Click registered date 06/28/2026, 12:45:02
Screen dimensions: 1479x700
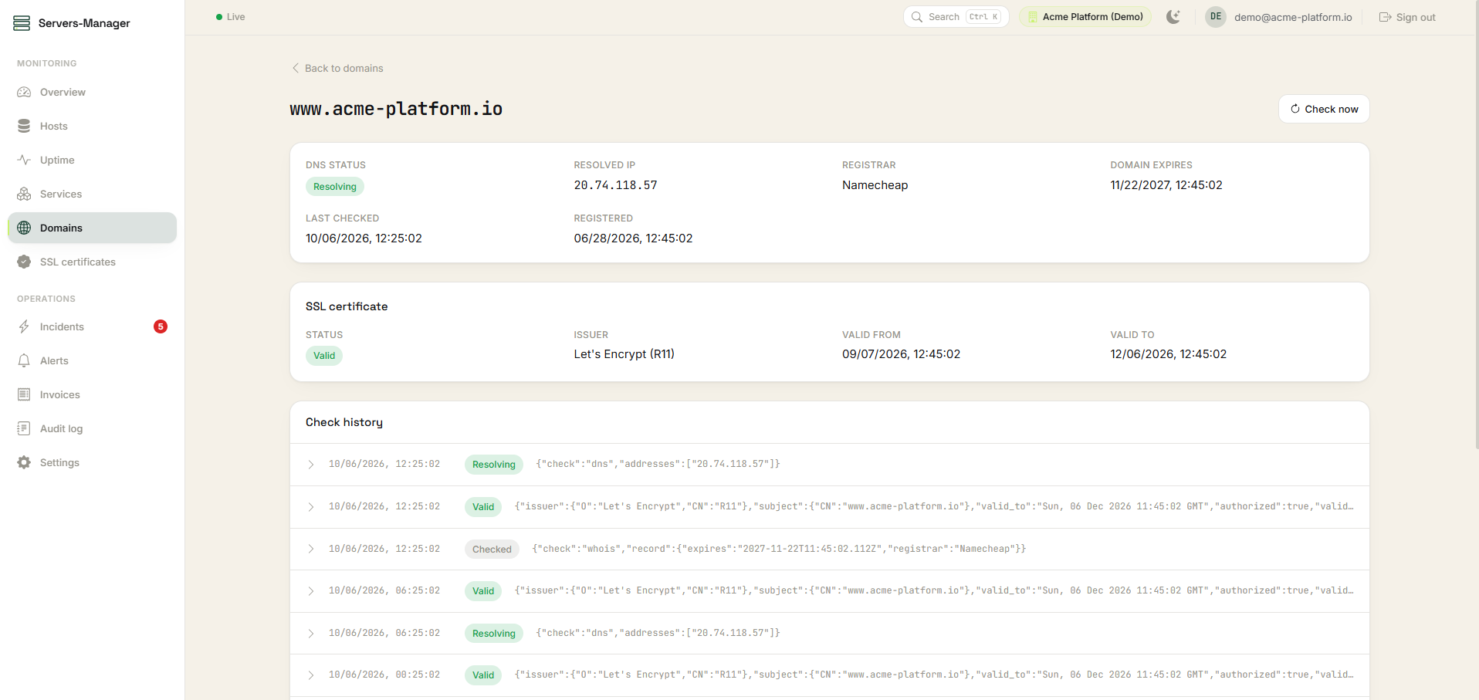633,238
